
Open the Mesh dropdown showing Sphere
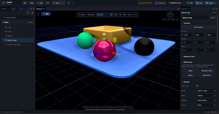(x=206, y=96)
